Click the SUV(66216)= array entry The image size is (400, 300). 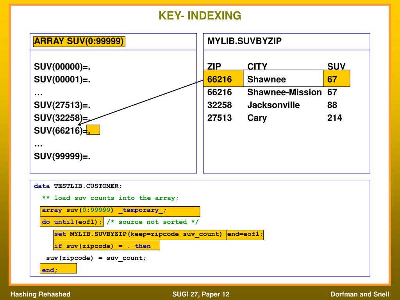(x=62, y=130)
